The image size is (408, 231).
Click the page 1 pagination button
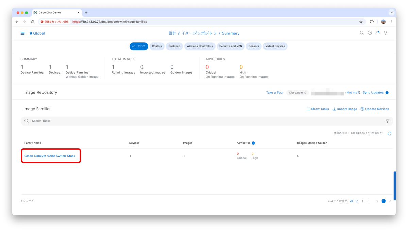tap(384, 201)
